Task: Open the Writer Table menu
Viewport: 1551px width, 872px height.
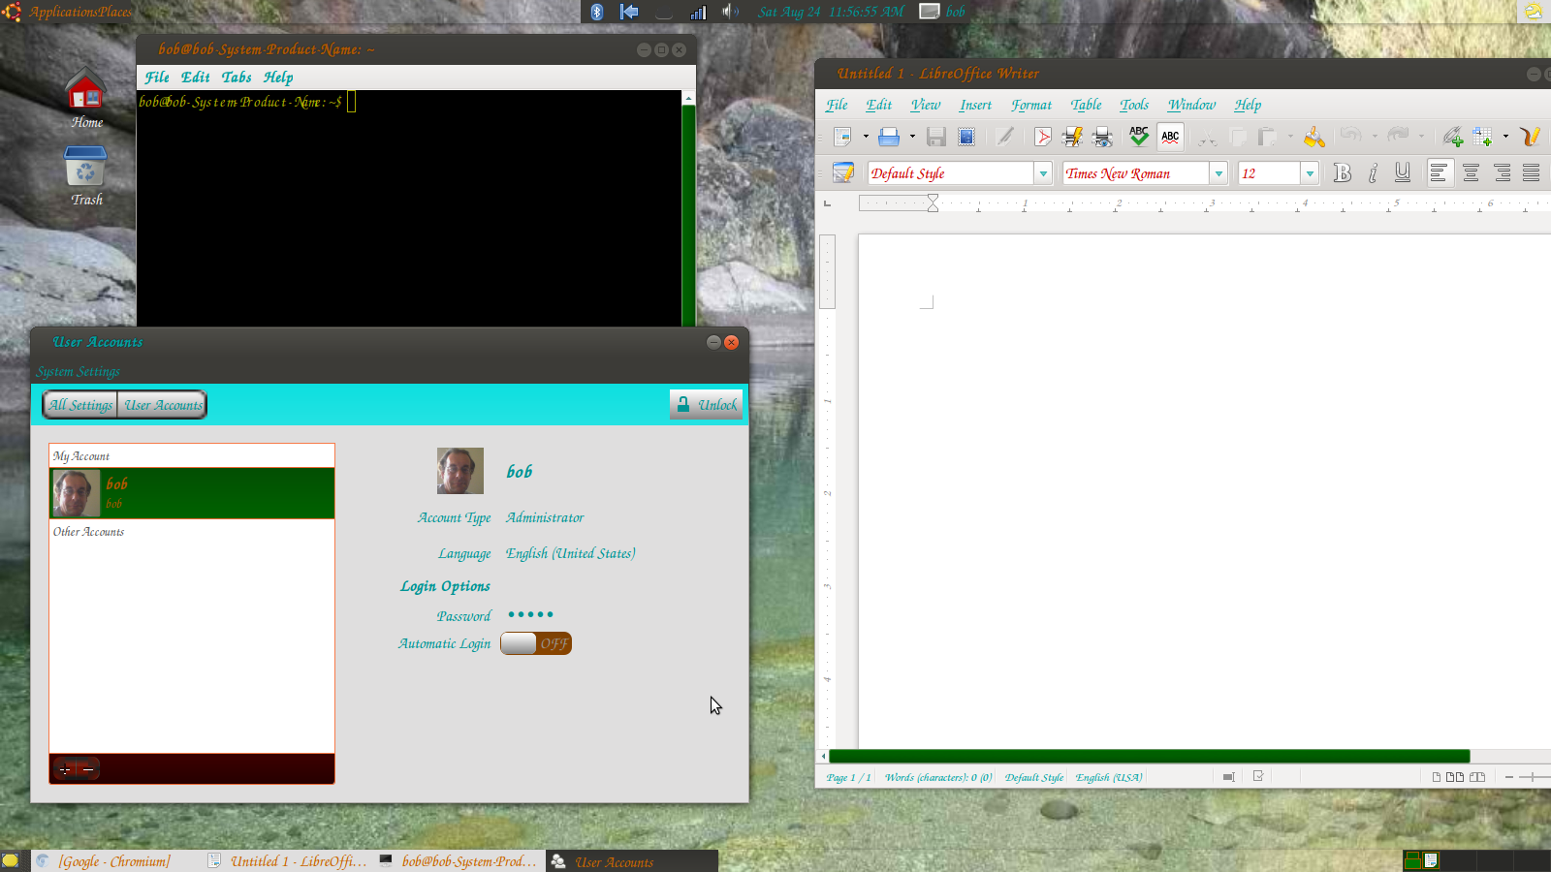Action: tap(1086, 105)
